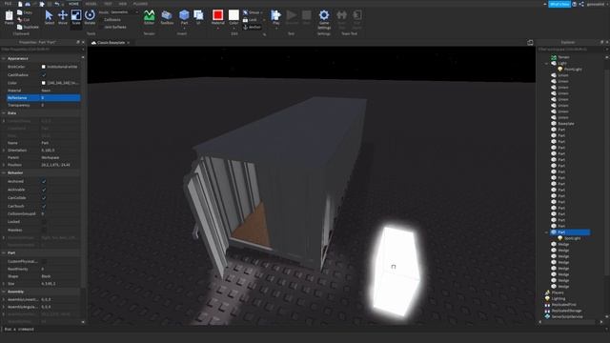This screenshot has width=610, height=343.
Task: Click the Lock tool icon
Action: pos(246,19)
